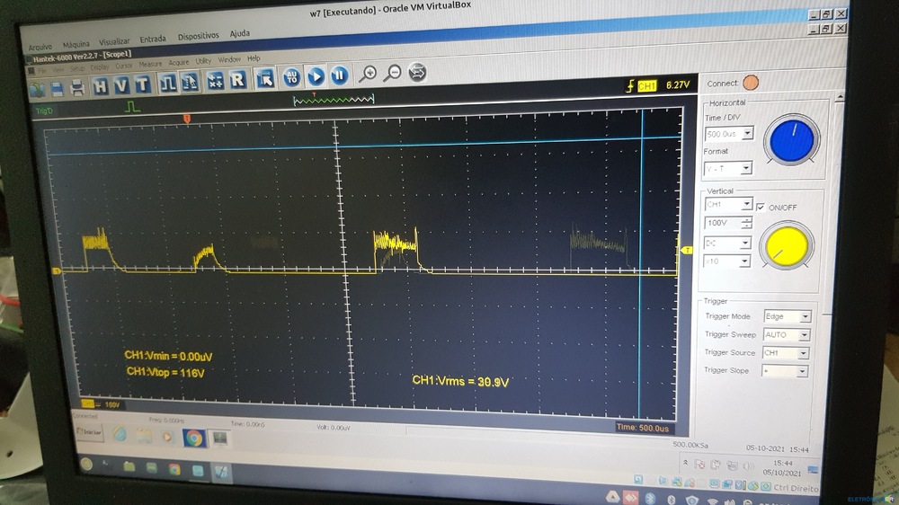The height and width of the screenshot is (505, 899).
Task: Open Horizontal settings with the H icon
Action: tap(101, 86)
